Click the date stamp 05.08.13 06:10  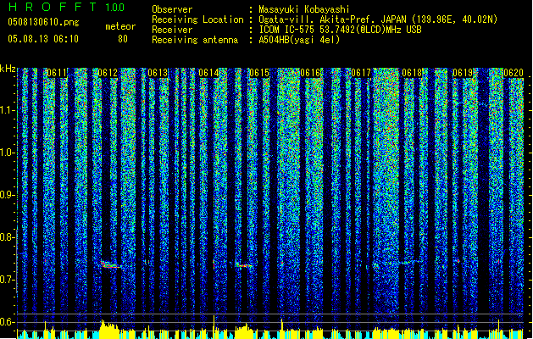click(43, 39)
